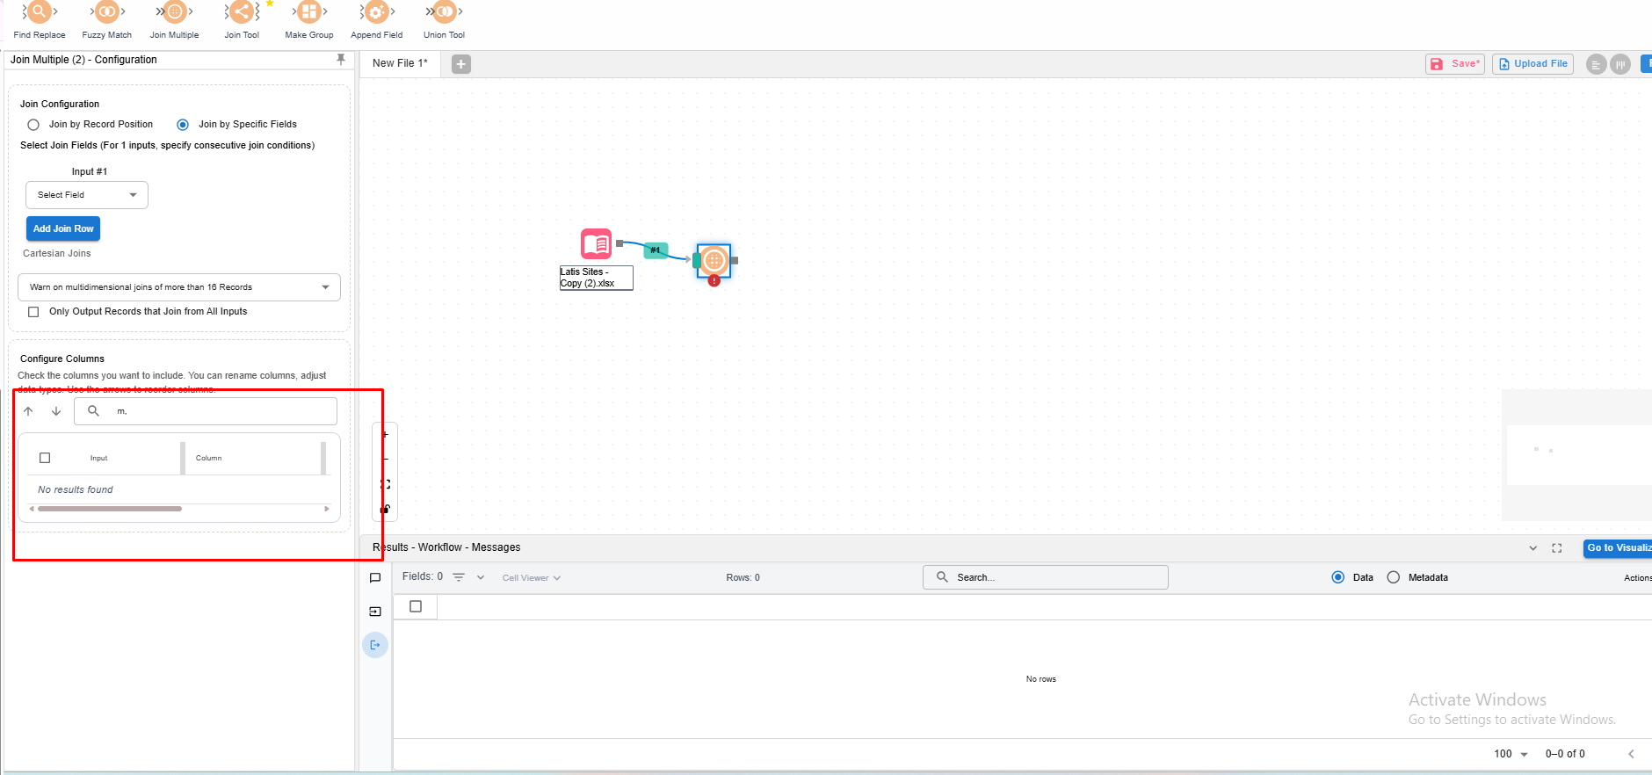Click the Latis Sites input data node

[597, 244]
